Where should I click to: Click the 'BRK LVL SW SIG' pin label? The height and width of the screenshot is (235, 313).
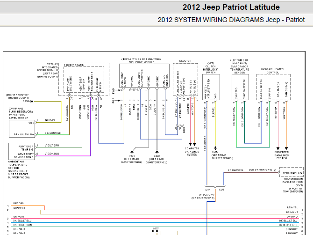click(x=24, y=134)
